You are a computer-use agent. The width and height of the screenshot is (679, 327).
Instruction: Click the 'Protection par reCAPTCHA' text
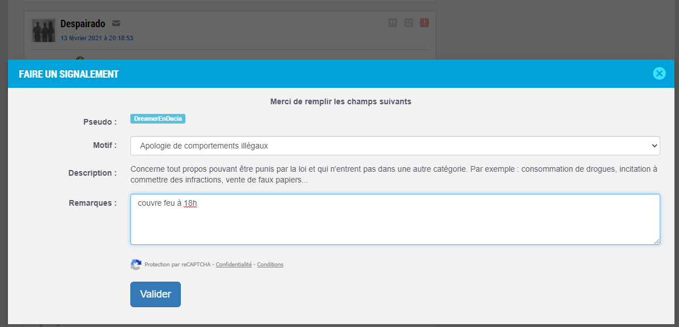pyautogui.click(x=177, y=265)
